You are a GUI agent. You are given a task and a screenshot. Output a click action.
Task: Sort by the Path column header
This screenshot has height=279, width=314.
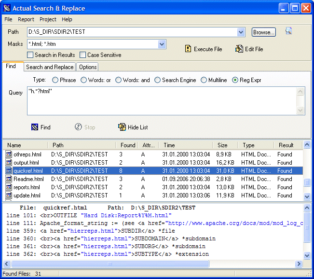click(x=82, y=145)
